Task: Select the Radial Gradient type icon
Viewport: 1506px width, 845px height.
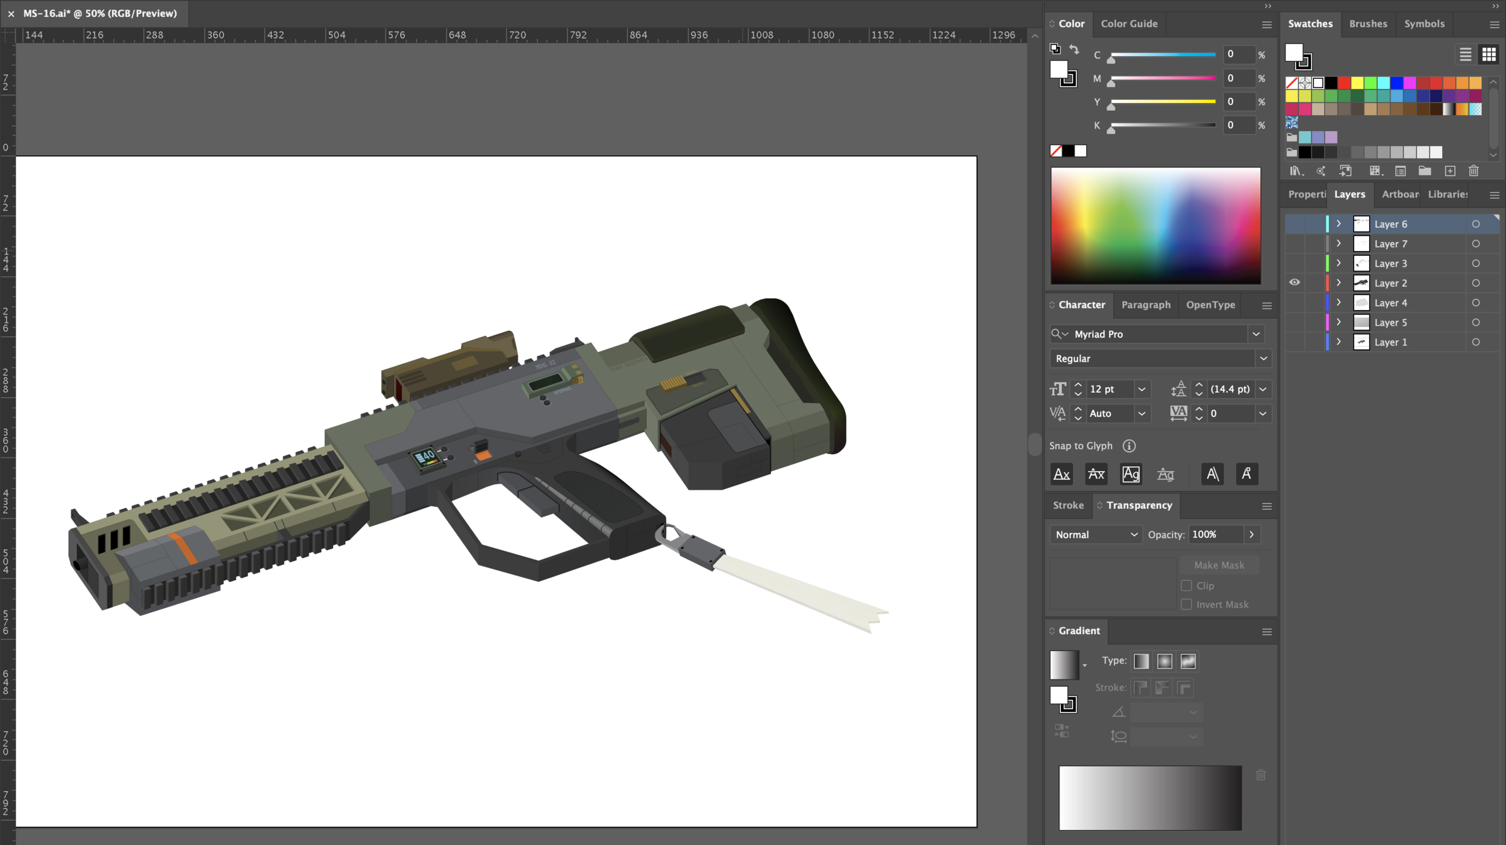Action: 1164,661
